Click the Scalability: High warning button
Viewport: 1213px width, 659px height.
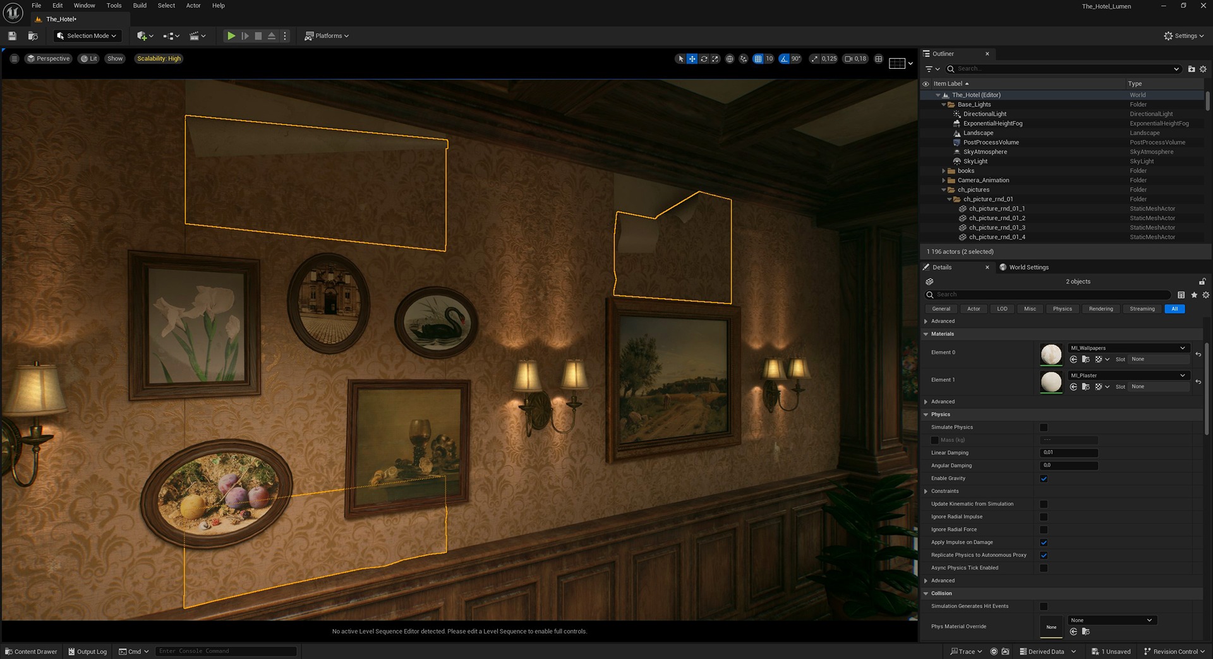tap(159, 59)
